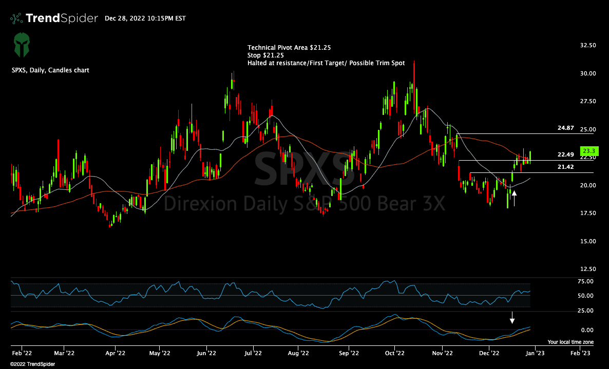Click the SPXS, Daily, Candles chart label
609x369 pixels.
(x=50, y=70)
